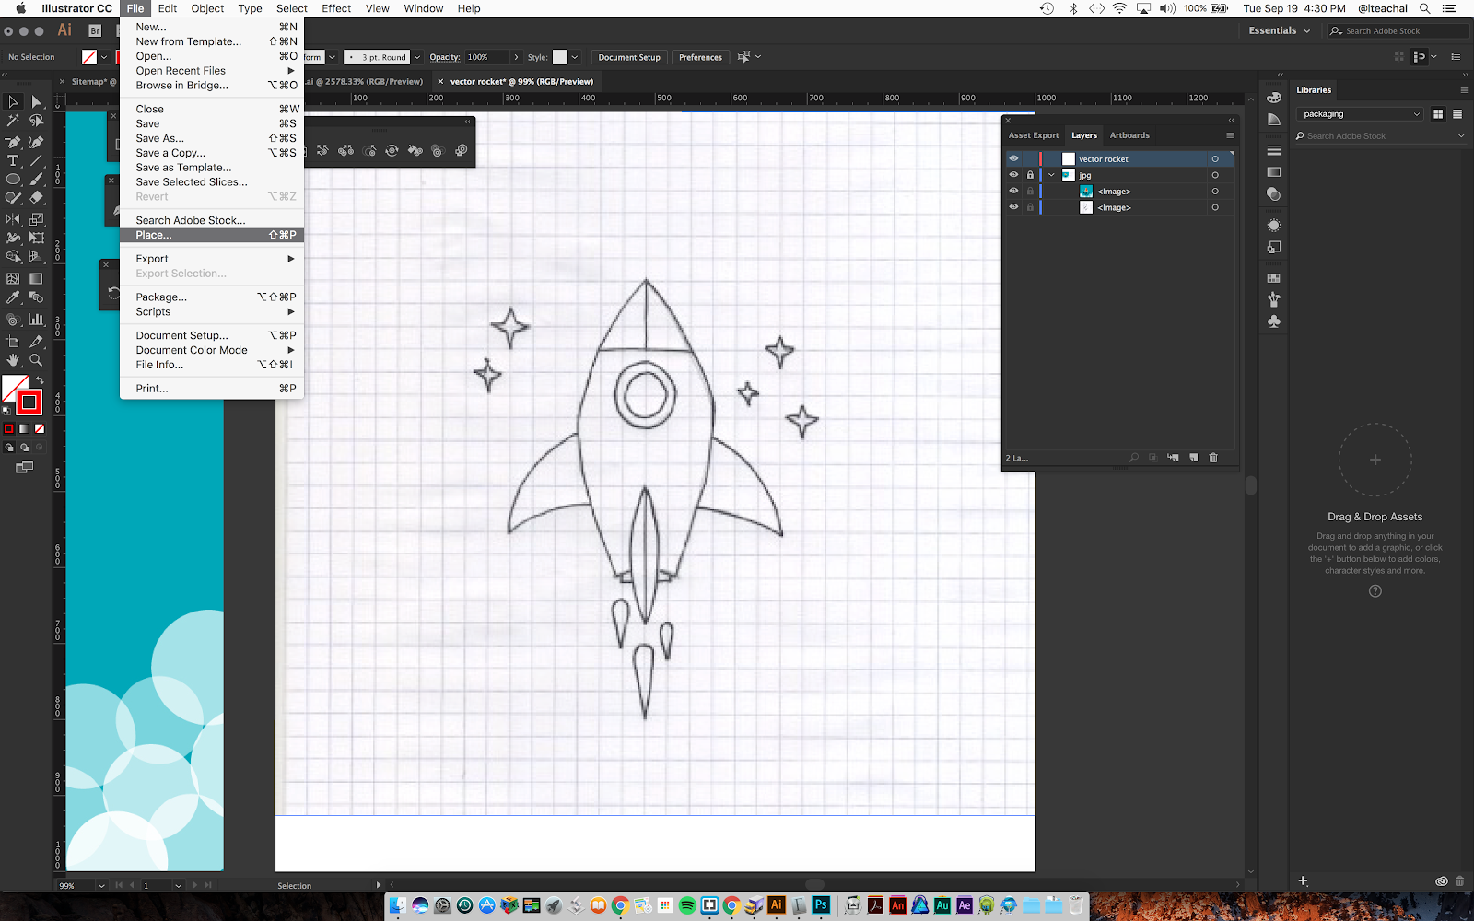The image size is (1474, 921).
Task: Open the zoom level 99% dropdown
Action: click(x=101, y=885)
